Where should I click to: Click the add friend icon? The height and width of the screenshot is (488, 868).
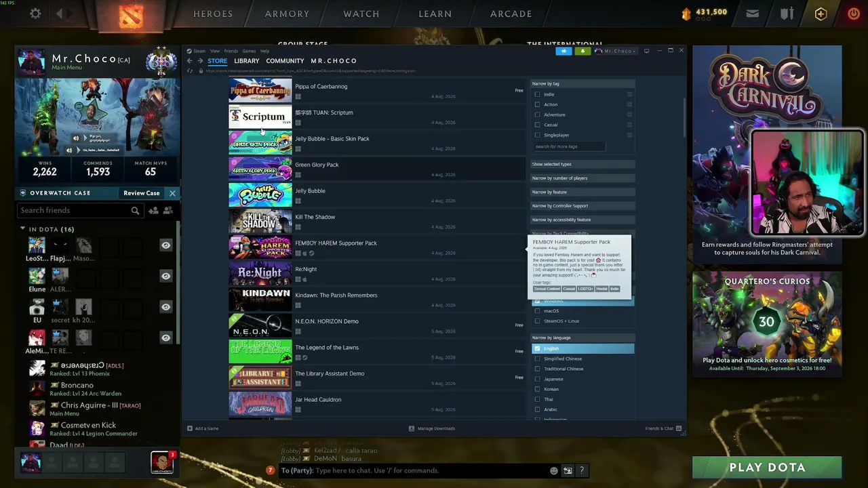[153, 211]
